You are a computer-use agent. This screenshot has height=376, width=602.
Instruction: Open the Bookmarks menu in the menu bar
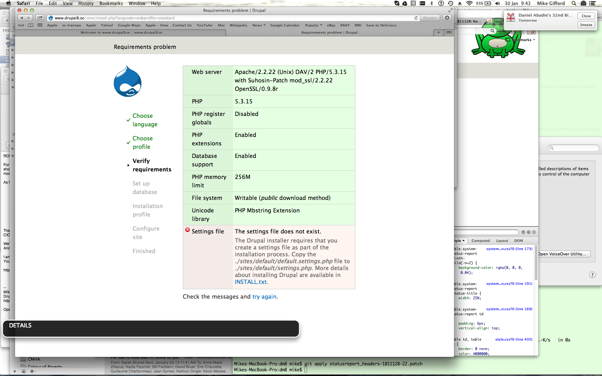pos(111,3)
